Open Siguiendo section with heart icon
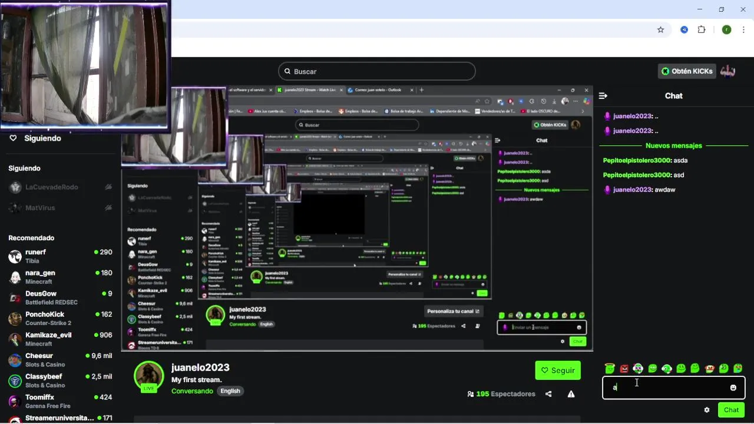 click(13, 138)
